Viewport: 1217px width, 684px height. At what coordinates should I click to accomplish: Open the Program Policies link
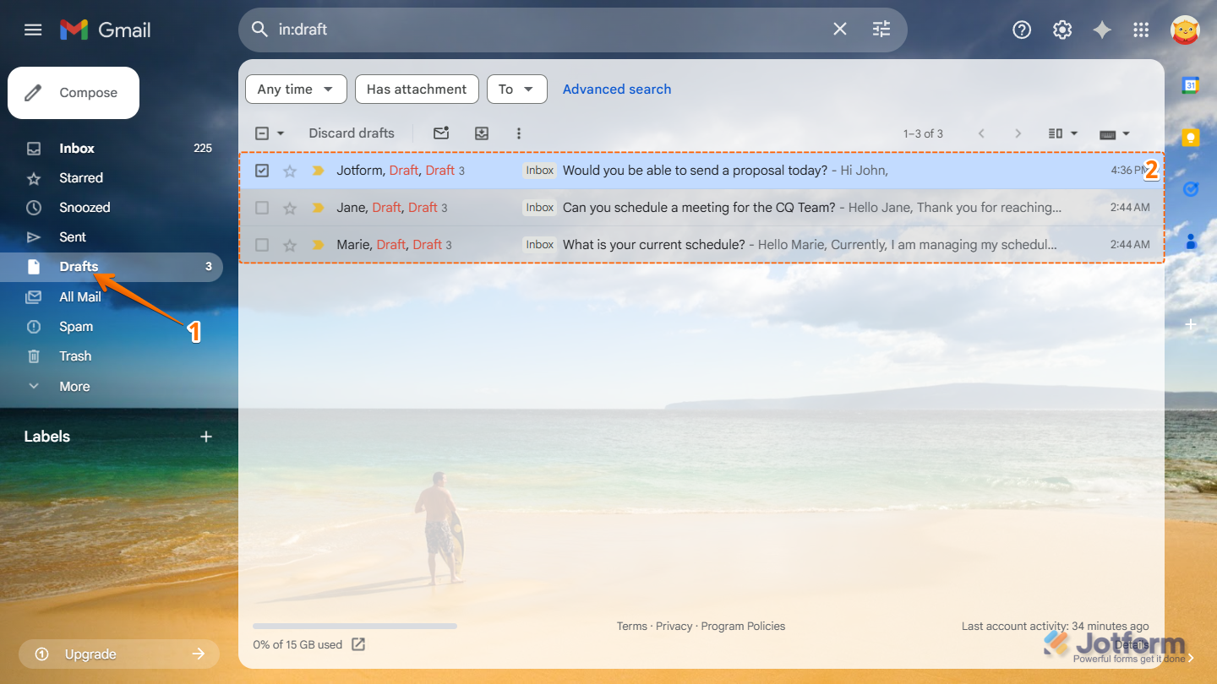744,627
